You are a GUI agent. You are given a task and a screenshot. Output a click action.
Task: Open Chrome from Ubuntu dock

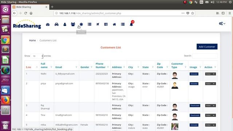[5, 40]
